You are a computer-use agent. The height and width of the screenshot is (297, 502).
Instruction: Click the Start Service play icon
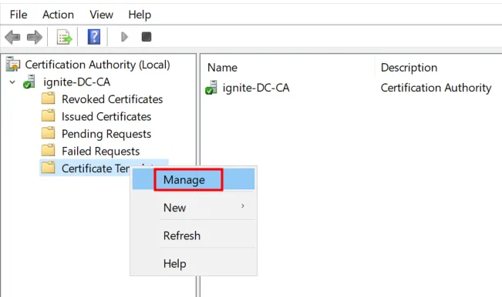(124, 37)
